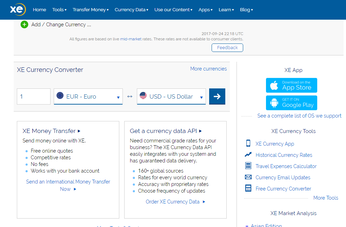Click the amount input field
The height and width of the screenshot is (227, 346).
click(x=34, y=96)
